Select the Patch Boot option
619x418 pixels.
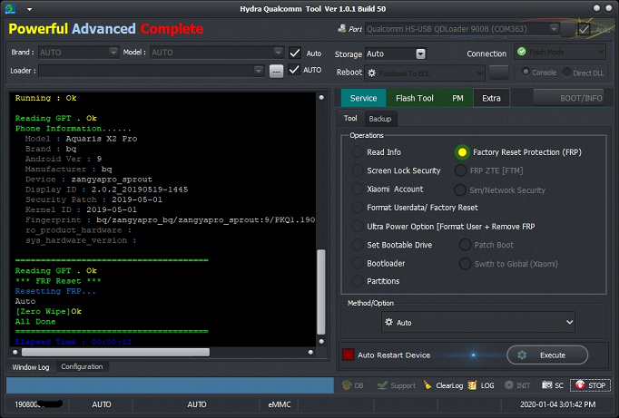coord(465,245)
